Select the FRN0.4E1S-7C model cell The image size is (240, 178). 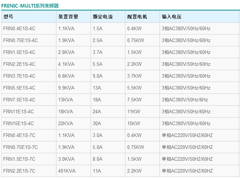(x=19, y=135)
